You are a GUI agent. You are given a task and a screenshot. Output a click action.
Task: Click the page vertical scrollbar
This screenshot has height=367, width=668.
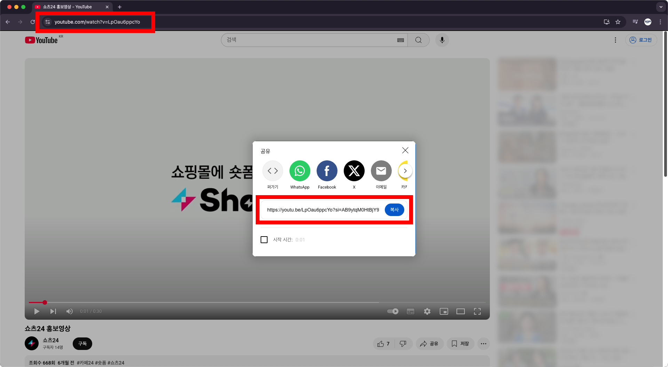(x=666, y=104)
